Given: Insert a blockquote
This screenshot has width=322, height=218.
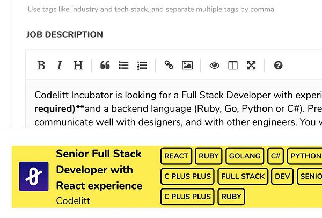Looking at the screenshot, I should pos(105,66).
